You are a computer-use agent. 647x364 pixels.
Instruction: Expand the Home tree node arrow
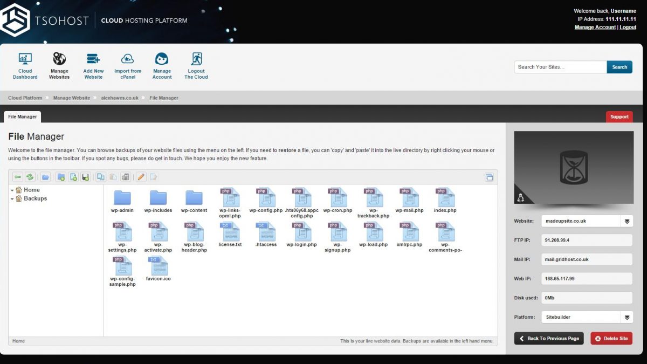pos(12,190)
